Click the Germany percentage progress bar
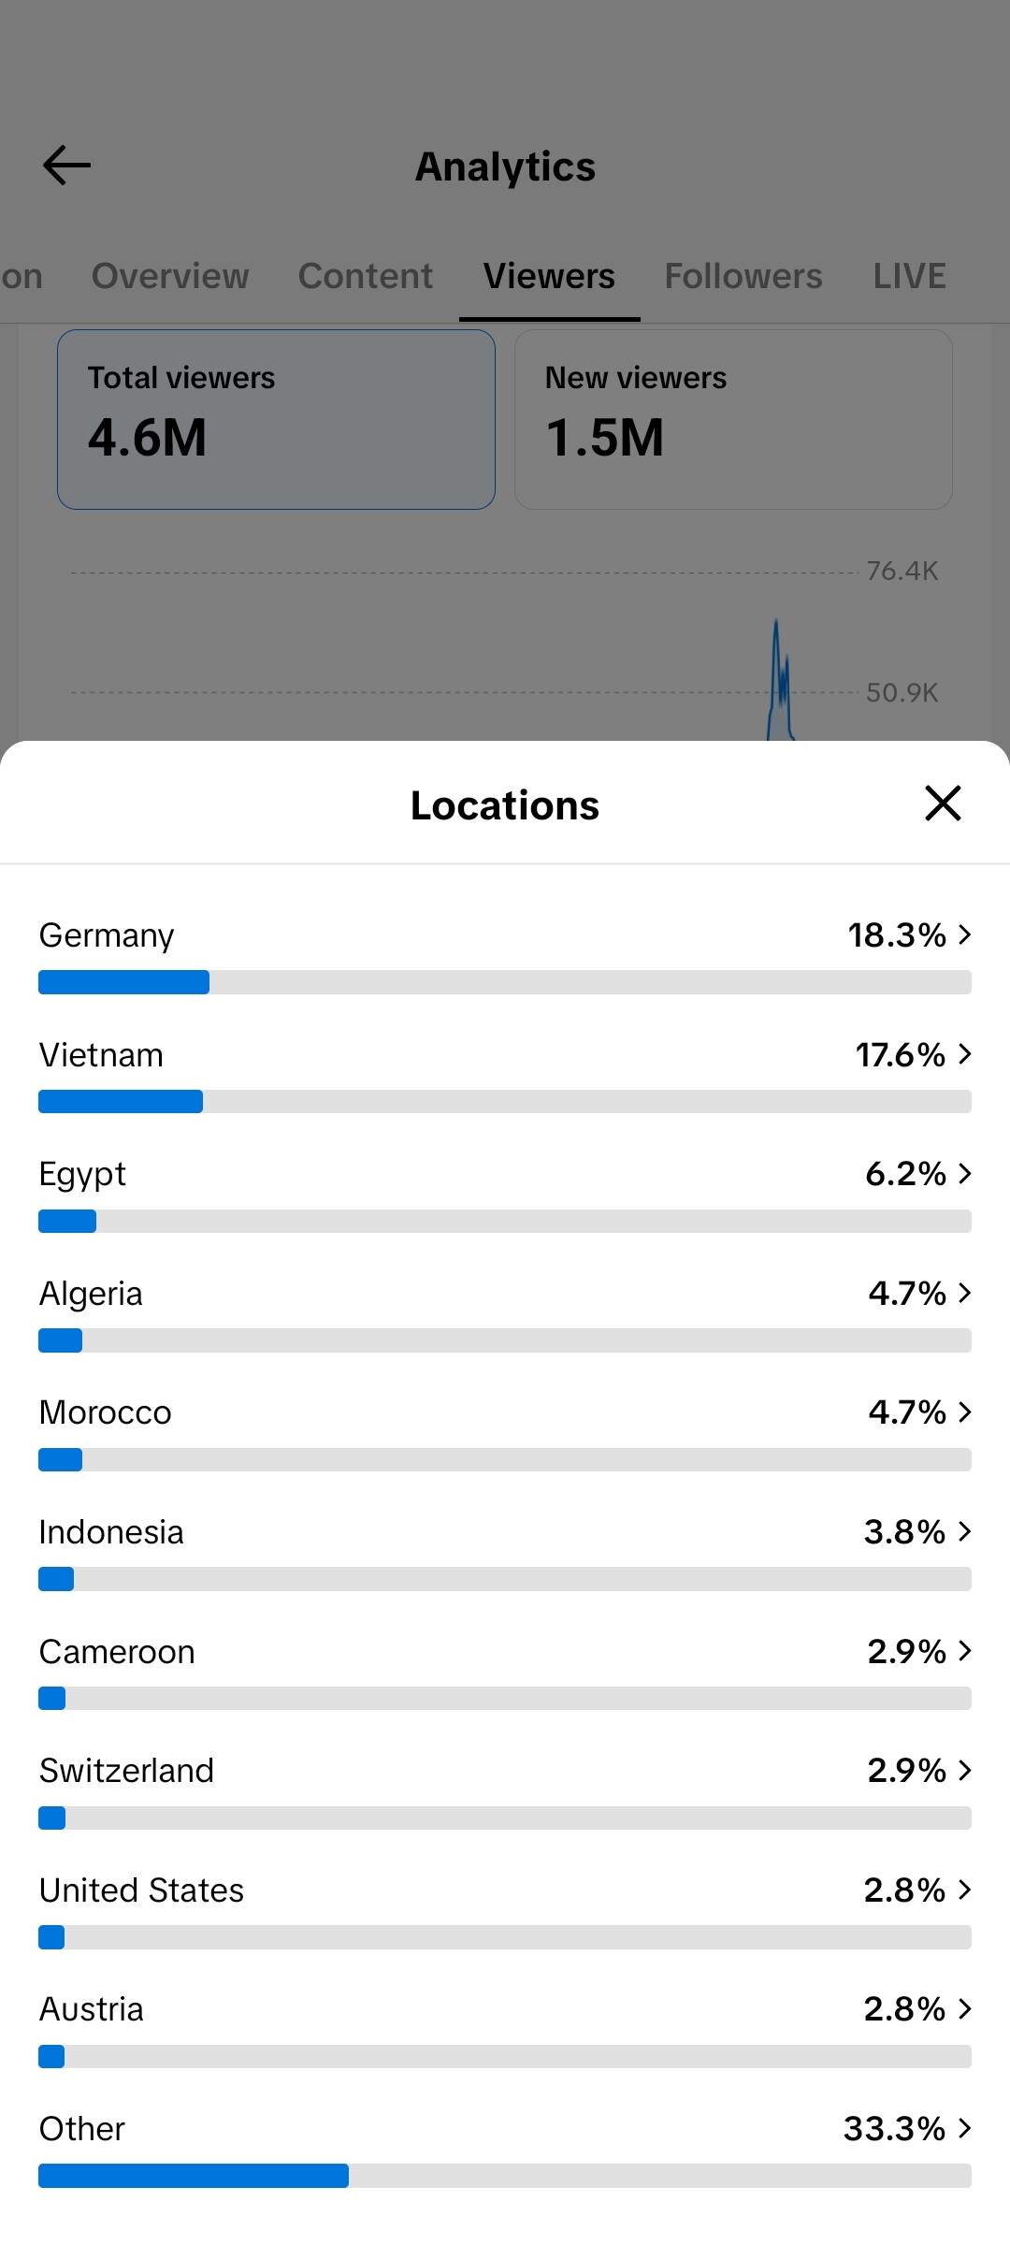1010x2245 pixels. 505,982
